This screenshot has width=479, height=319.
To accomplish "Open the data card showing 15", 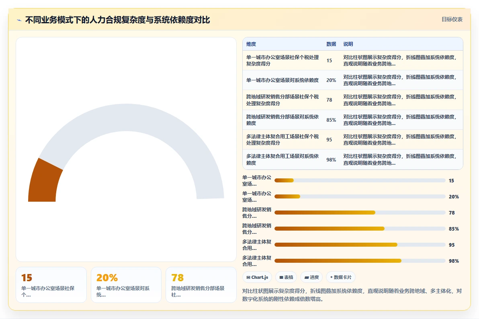I will pos(51,285).
